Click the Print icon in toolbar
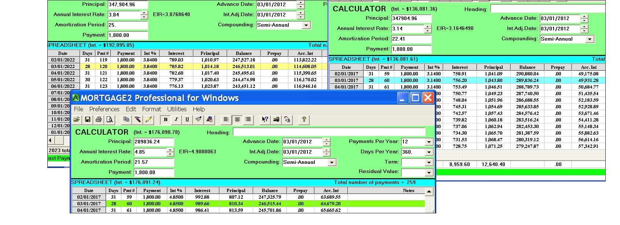 click(98, 119)
